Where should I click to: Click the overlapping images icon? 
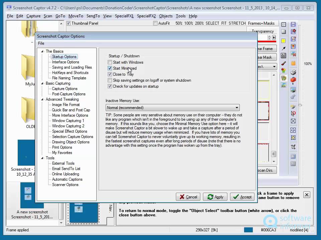pos(284,78)
